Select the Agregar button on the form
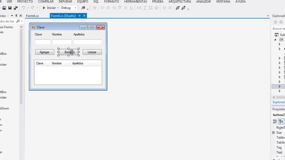285x160 pixels. coord(45,52)
